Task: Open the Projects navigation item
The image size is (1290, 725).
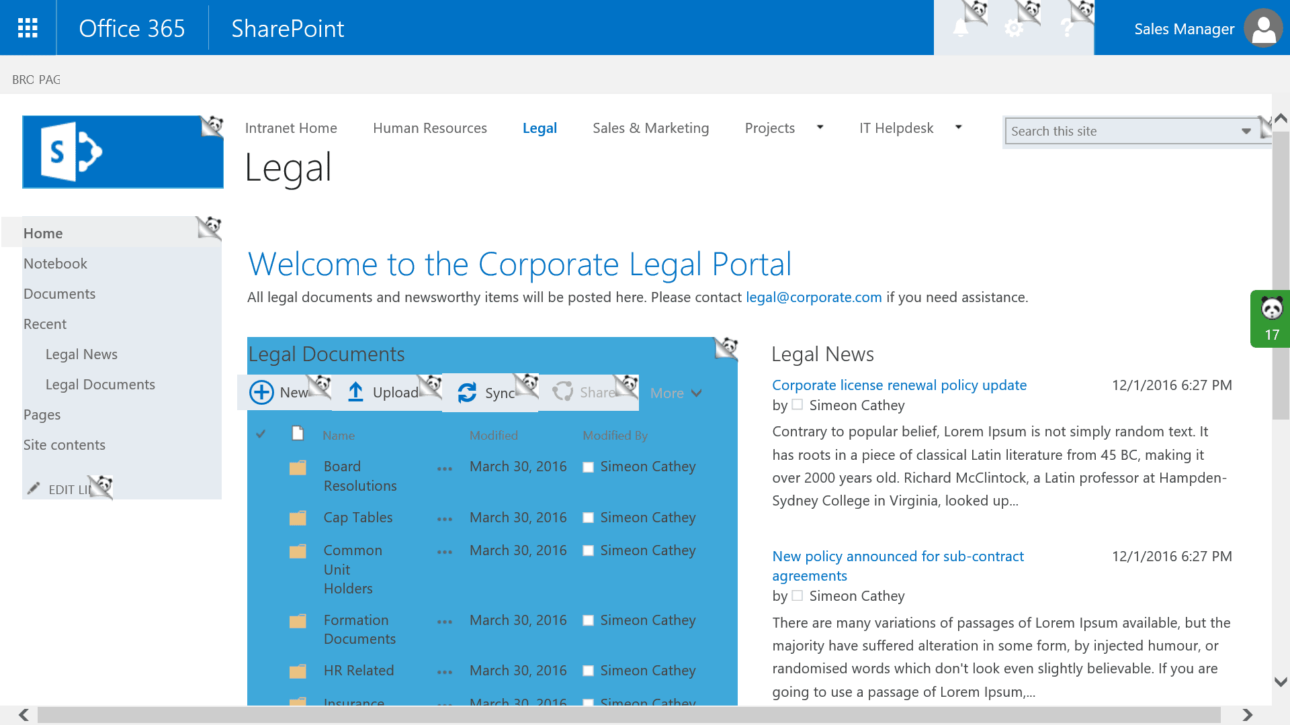Action: 770,128
